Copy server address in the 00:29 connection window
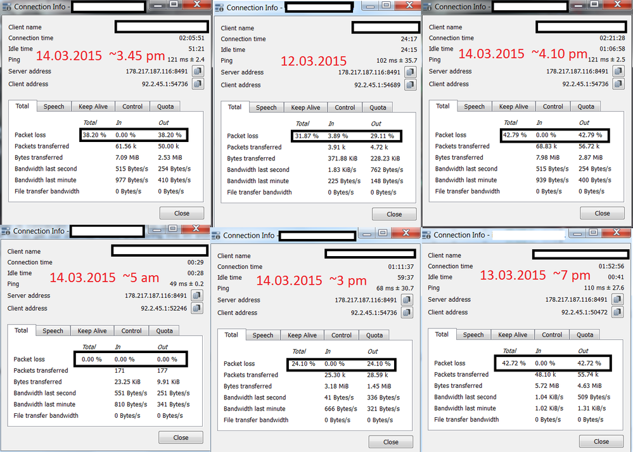633x452 pixels. coord(196,295)
